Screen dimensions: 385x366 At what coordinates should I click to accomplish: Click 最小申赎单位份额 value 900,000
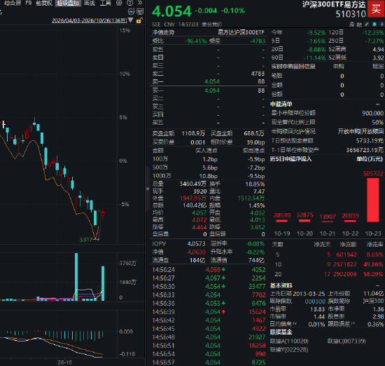tap(372, 113)
